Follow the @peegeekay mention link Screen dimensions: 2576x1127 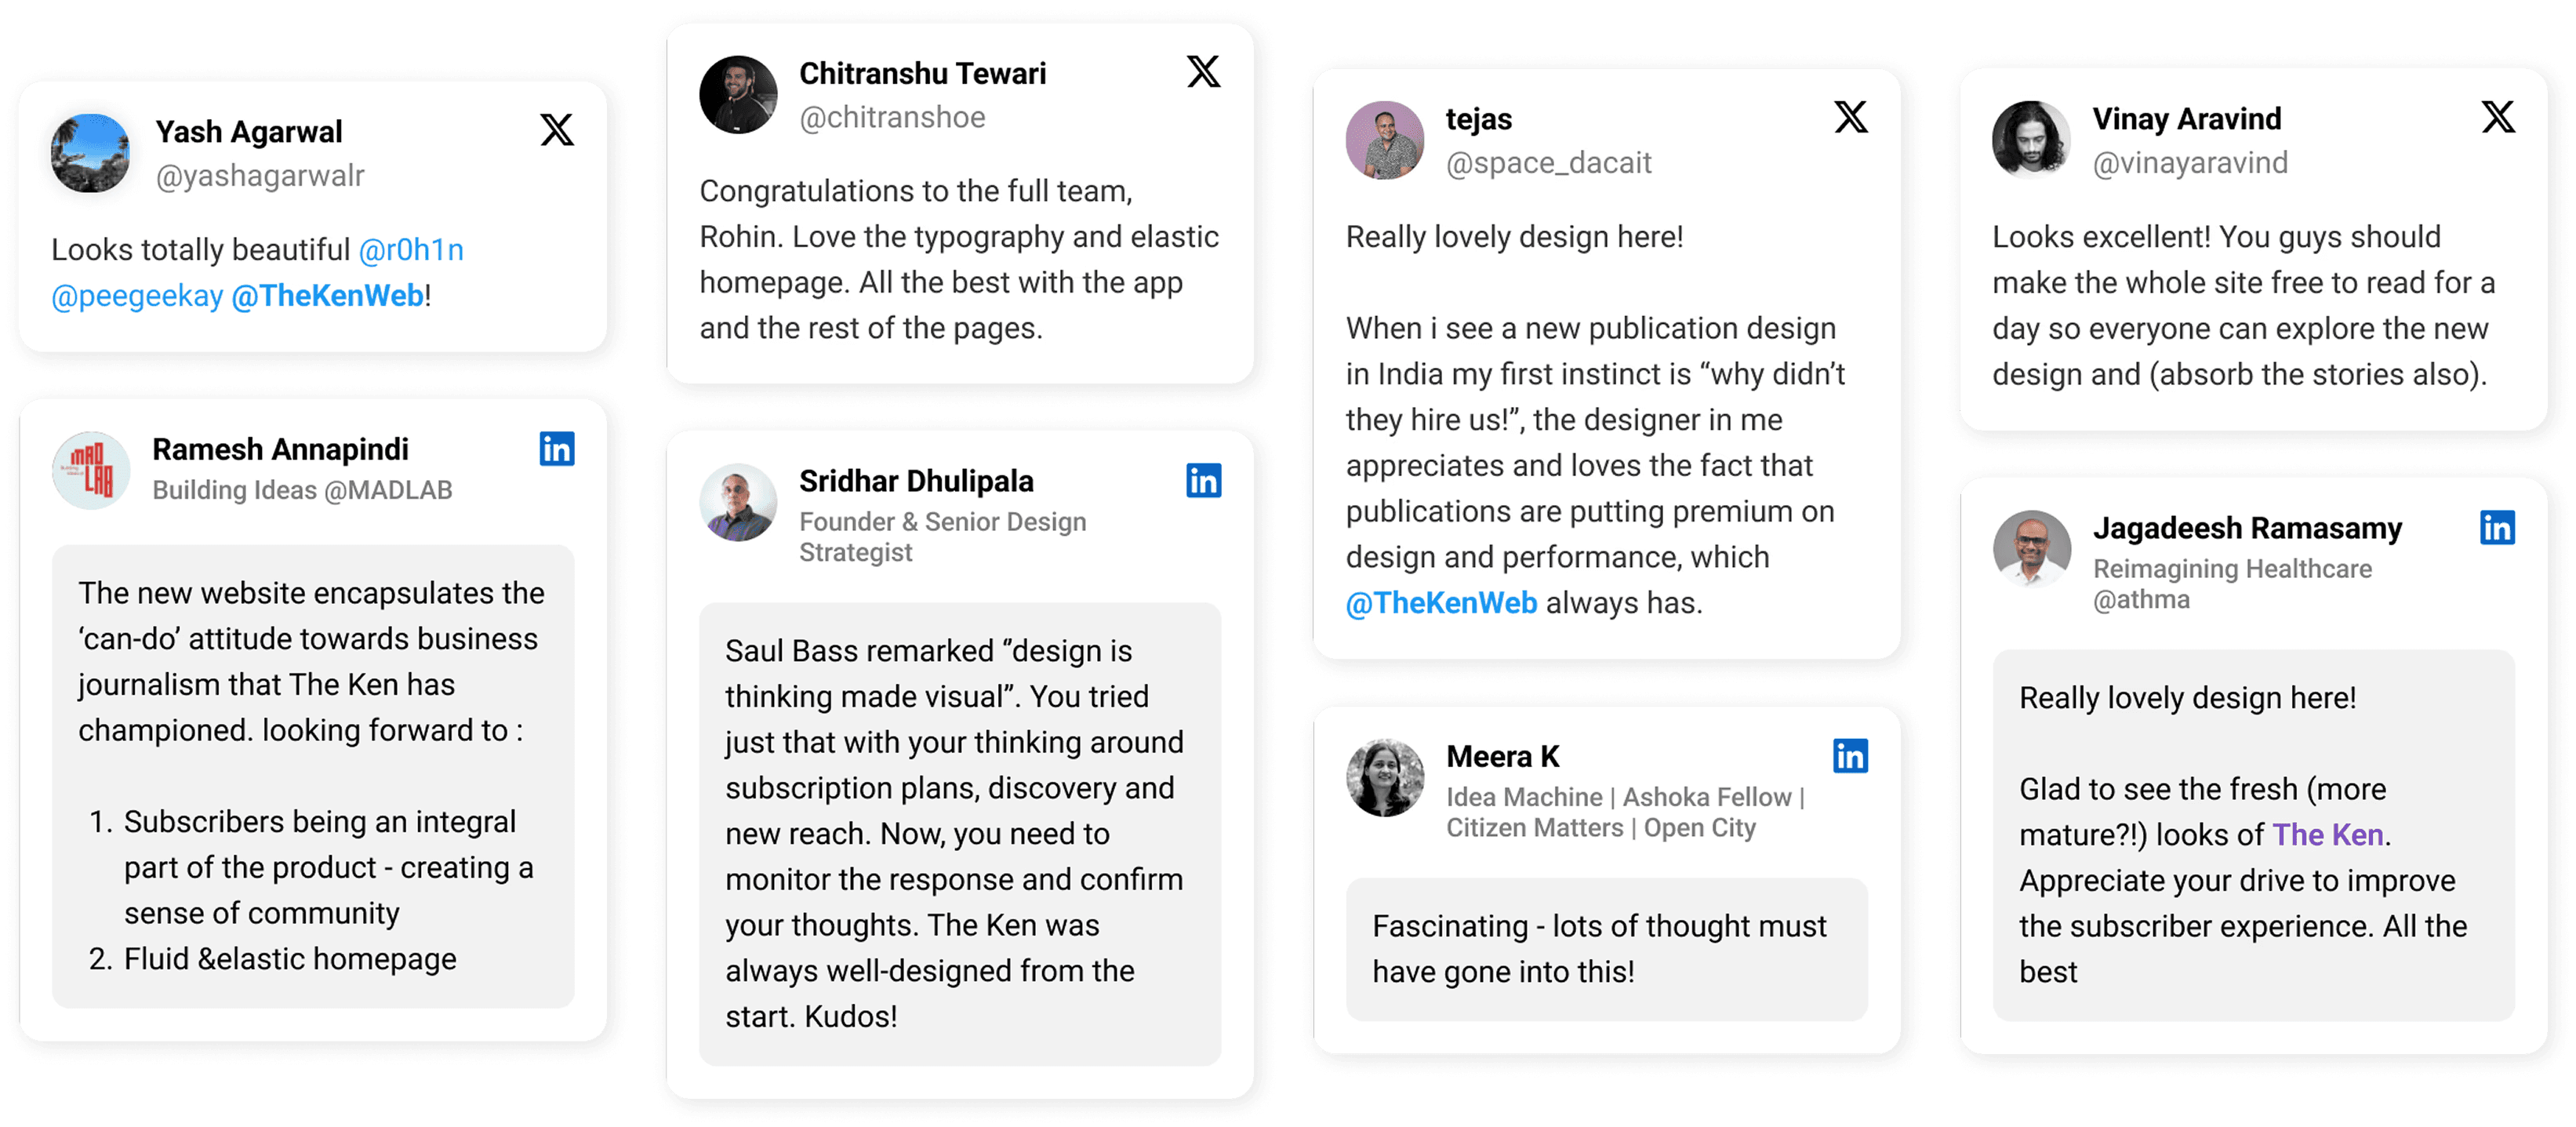(137, 296)
